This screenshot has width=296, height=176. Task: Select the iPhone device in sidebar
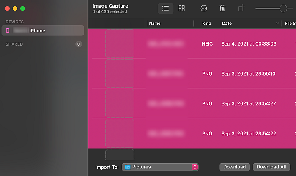pos(43,30)
